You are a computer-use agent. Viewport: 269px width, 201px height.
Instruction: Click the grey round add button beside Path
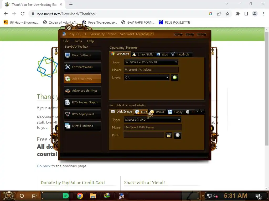(x=178, y=135)
